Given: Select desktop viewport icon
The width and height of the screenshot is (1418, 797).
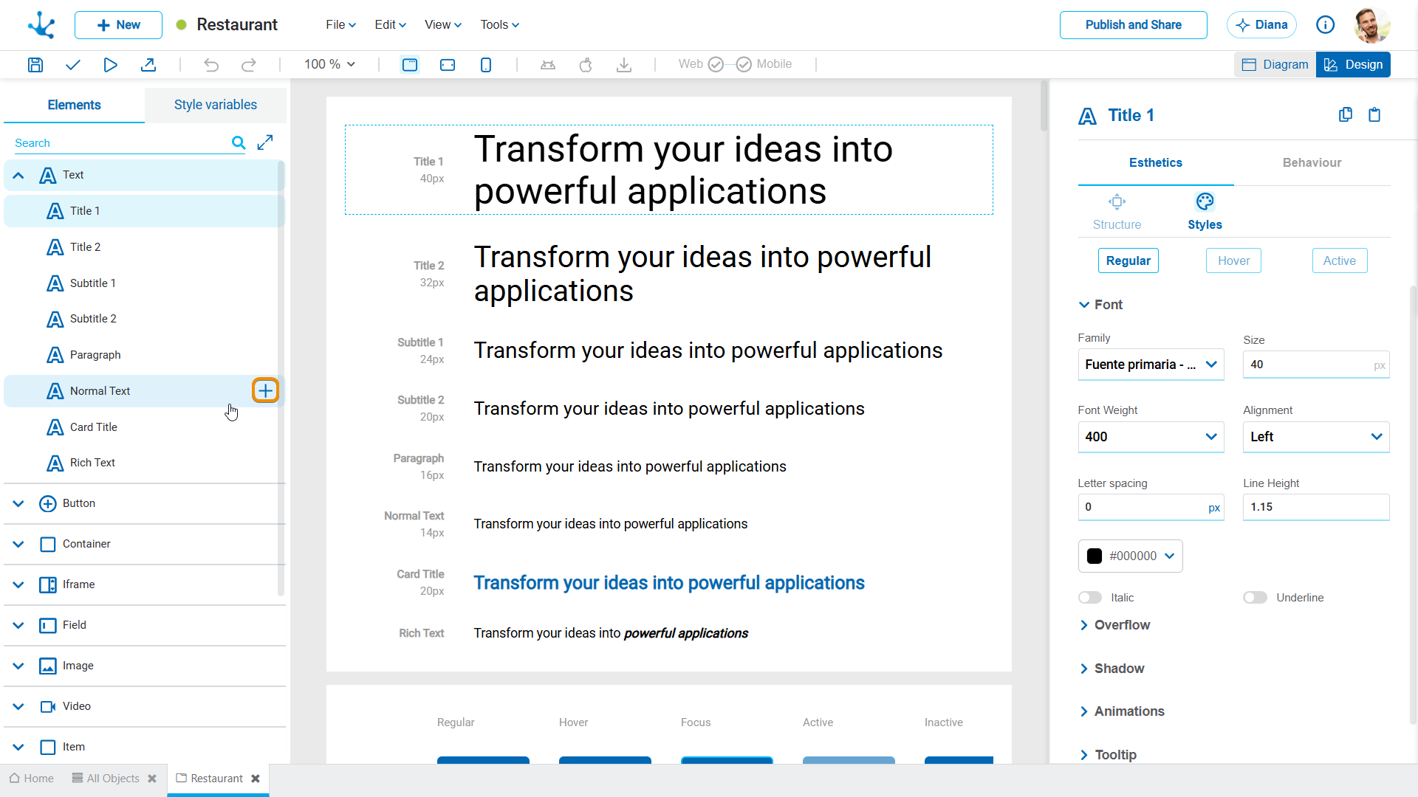Looking at the screenshot, I should 410,65.
